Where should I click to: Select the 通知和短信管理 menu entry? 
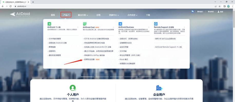tap(54, 55)
